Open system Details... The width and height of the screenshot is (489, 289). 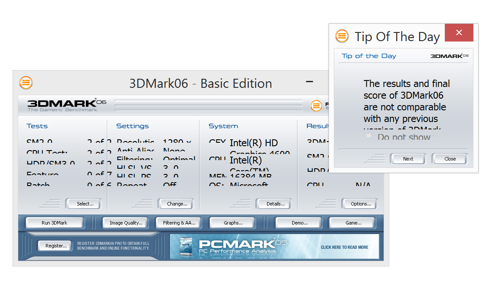pyautogui.click(x=274, y=204)
